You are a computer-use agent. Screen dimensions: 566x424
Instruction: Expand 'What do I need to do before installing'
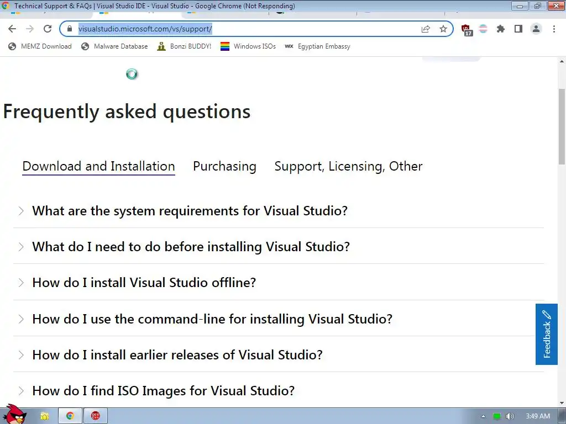[x=279, y=247]
